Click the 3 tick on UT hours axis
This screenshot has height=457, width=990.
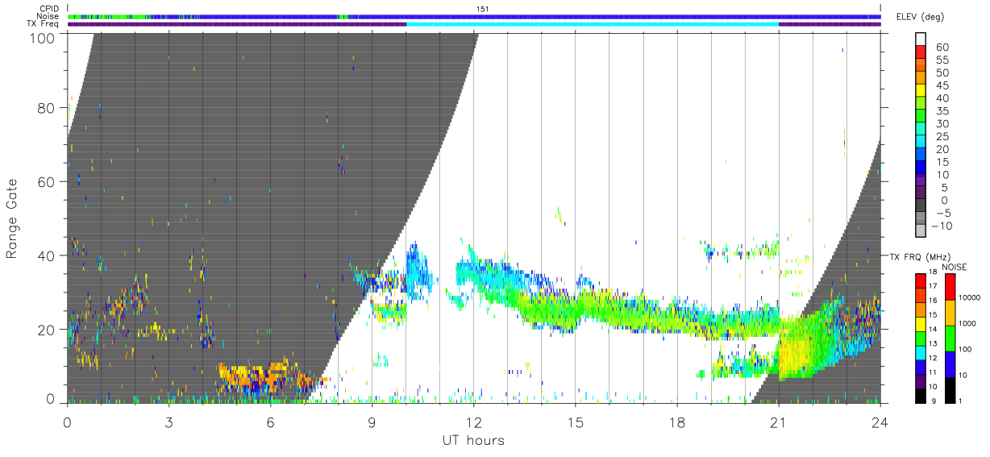click(x=169, y=422)
